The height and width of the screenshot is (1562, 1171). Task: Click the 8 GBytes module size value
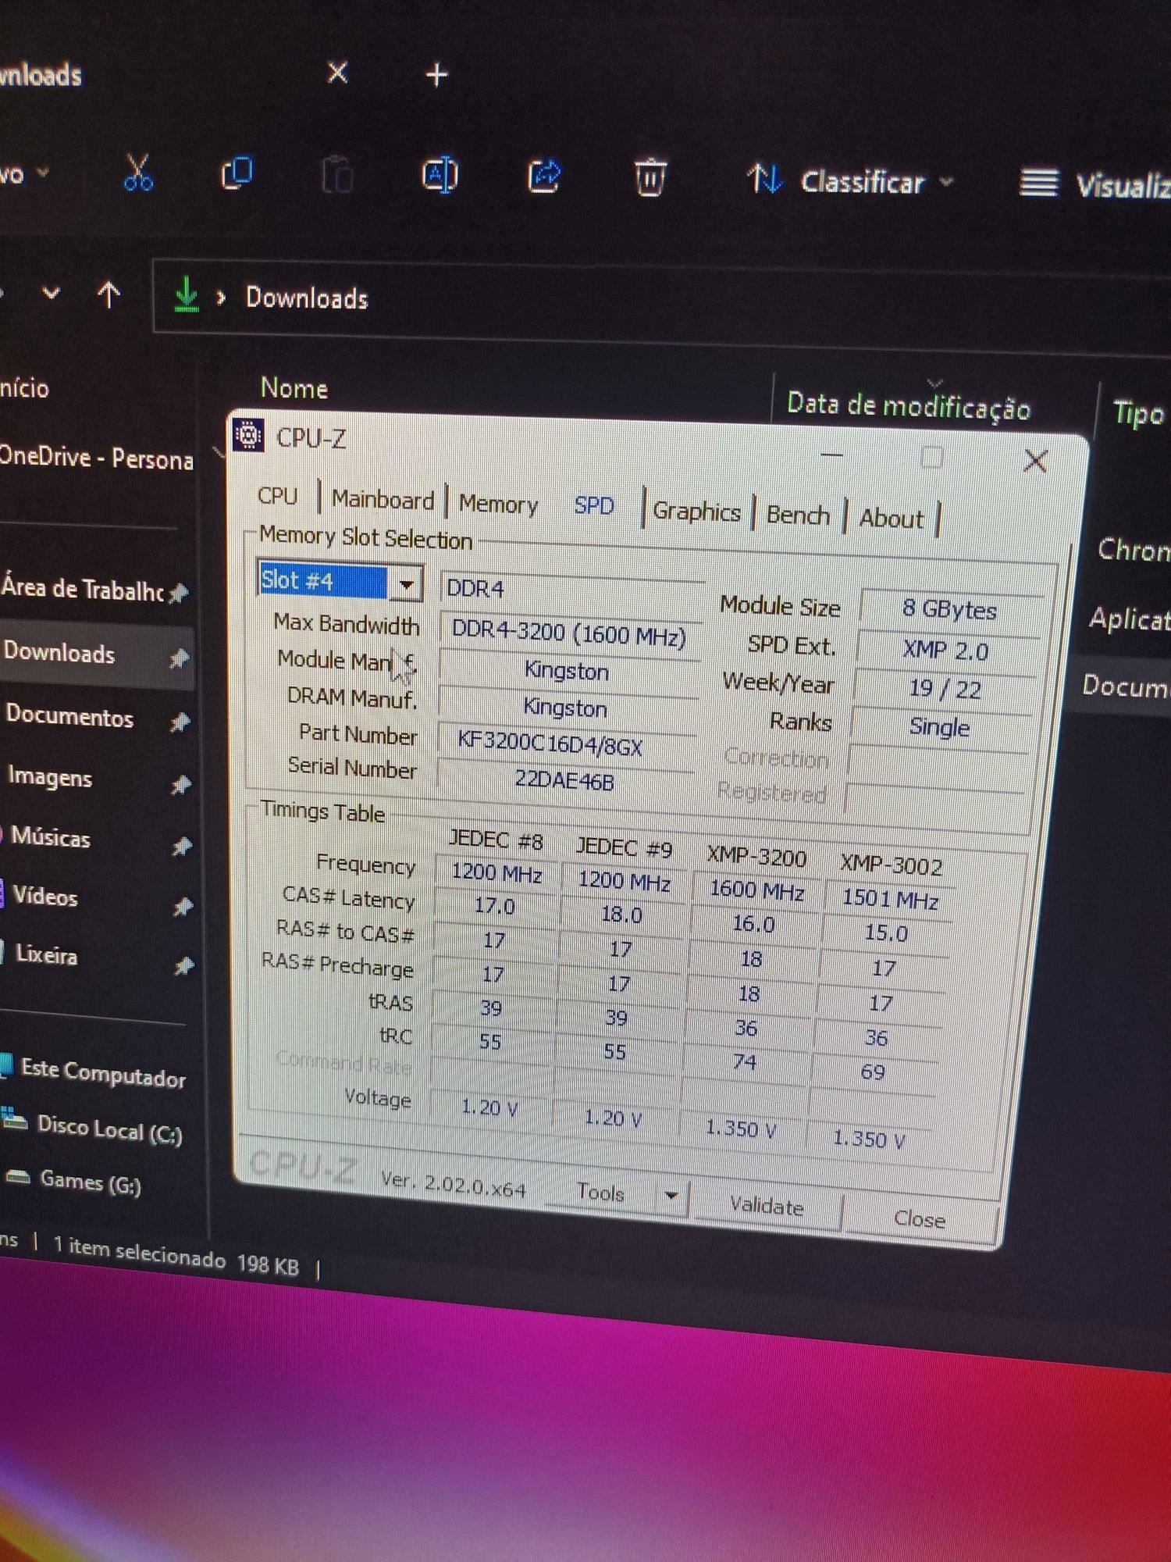(x=949, y=609)
